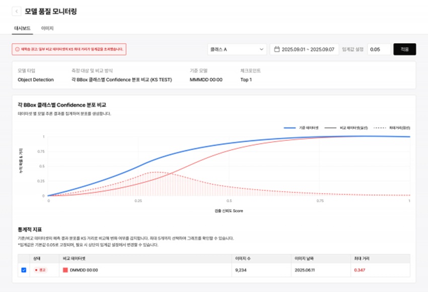The height and width of the screenshot is (292, 428).
Task: Click the 임계값 설정 input showing 0.05
Action: [x=379, y=49]
